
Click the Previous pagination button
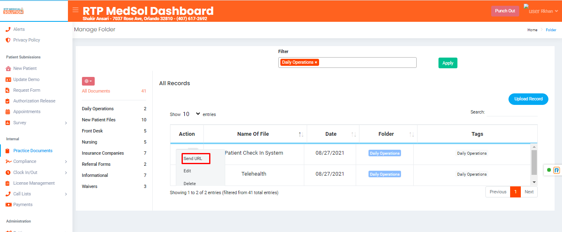pyautogui.click(x=498, y=192)
